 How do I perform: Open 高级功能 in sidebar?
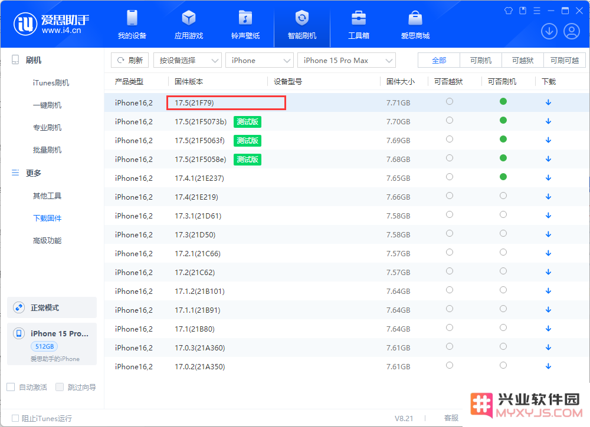pos(47,240)
